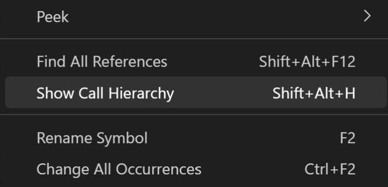Click the word "Occurrences" in the last entry

pyautogui.click(x=159, y=169)
